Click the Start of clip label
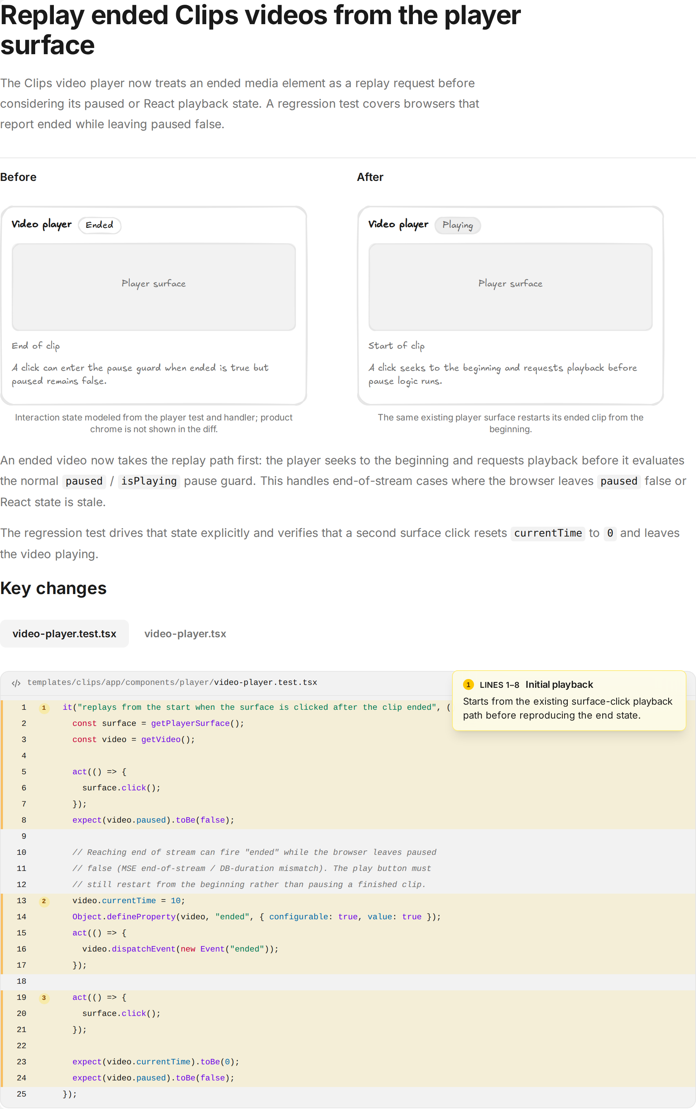The image size is (696, 1109). [x=396, y=346]
